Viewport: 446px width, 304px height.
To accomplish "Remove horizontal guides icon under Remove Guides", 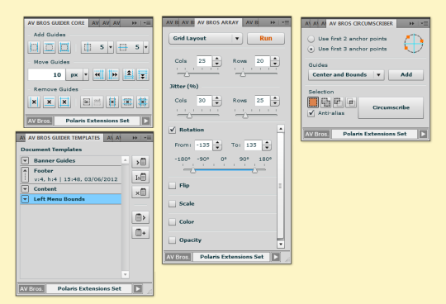I will point(50,102).
